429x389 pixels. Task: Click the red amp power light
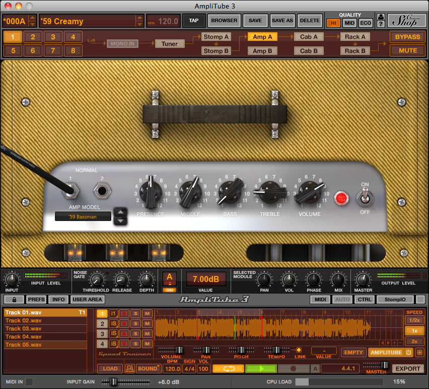pyautogui.click(x=341, y=198)
